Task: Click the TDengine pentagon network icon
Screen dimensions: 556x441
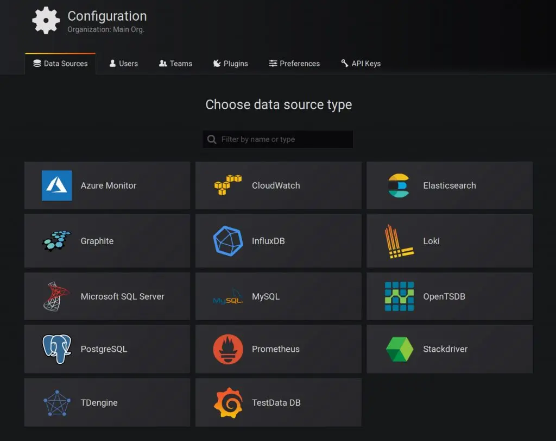Action: 56,403
